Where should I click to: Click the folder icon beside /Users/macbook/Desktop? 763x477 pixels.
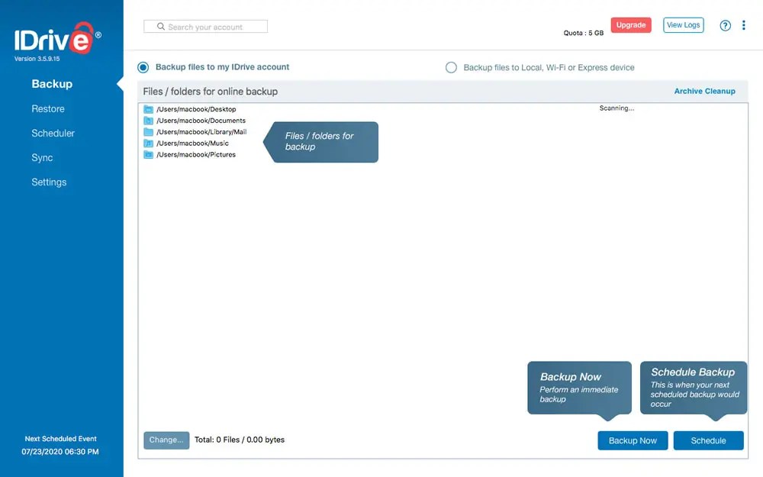148,109
